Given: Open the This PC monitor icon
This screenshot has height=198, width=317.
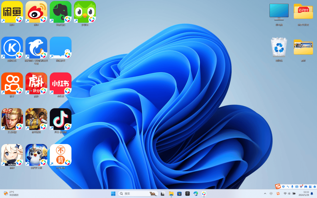Looking at the screenshot, I should click(x=279, y=12).
